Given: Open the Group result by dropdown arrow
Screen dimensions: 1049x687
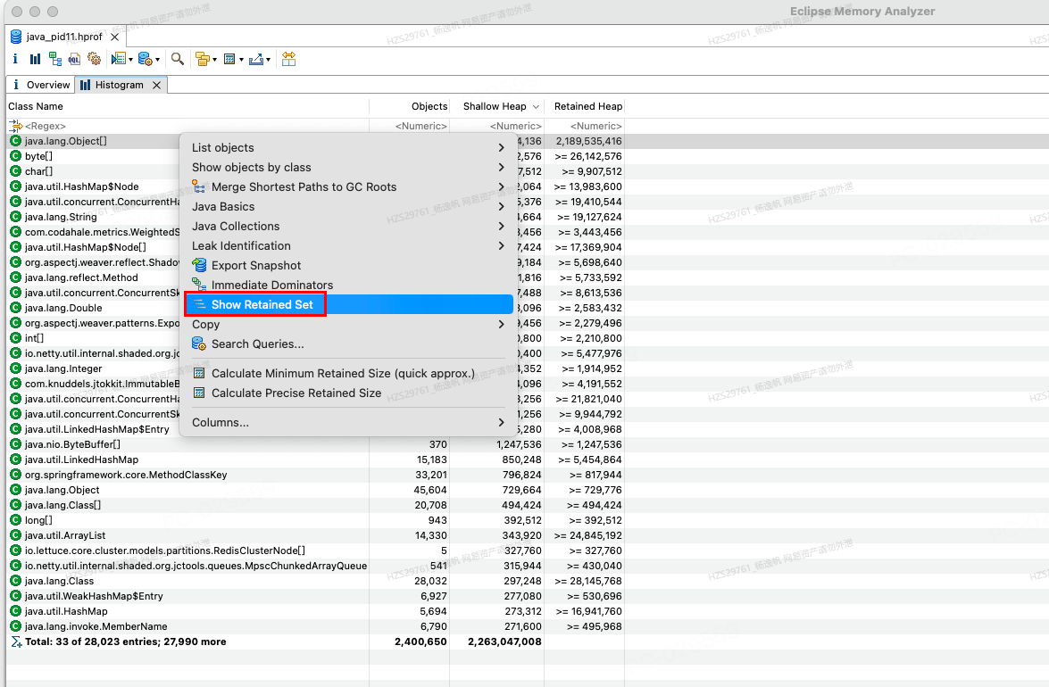Looking at the screenshot, I should point(214,60).
